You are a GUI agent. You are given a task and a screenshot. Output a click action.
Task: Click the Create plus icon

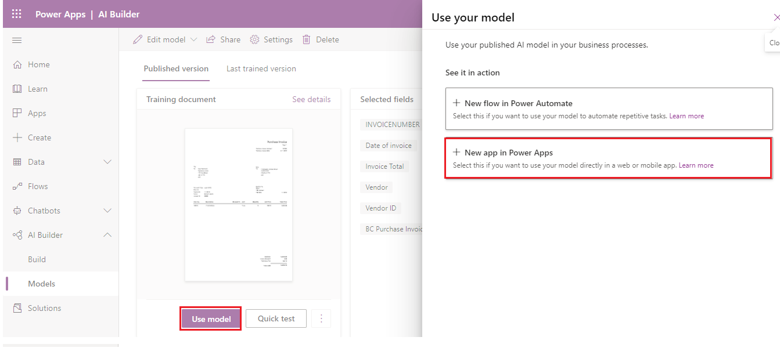click(17, 137)
